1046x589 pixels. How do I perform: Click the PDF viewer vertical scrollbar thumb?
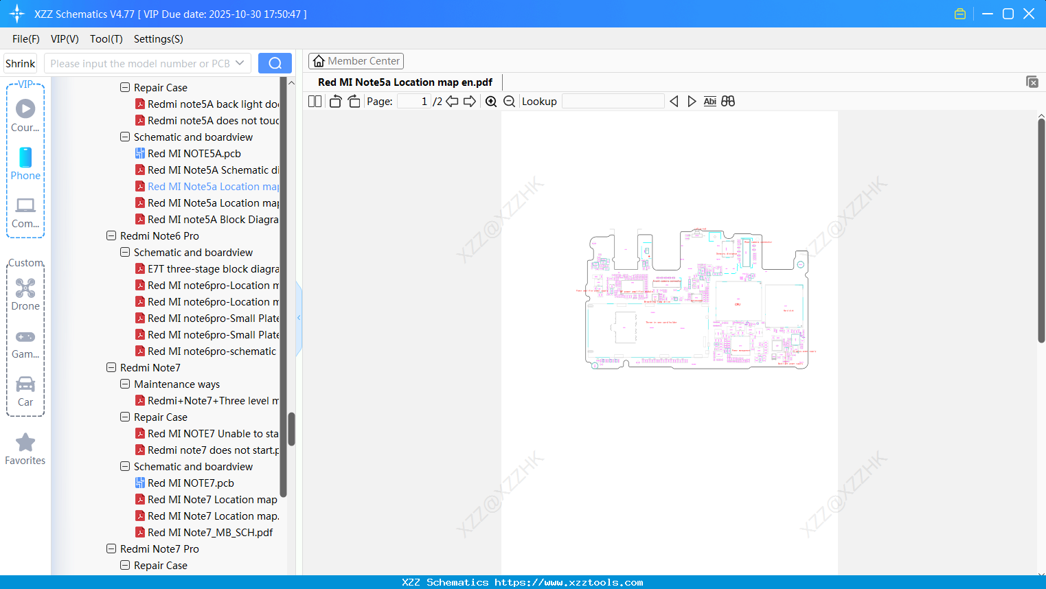tap(1041, 231)
